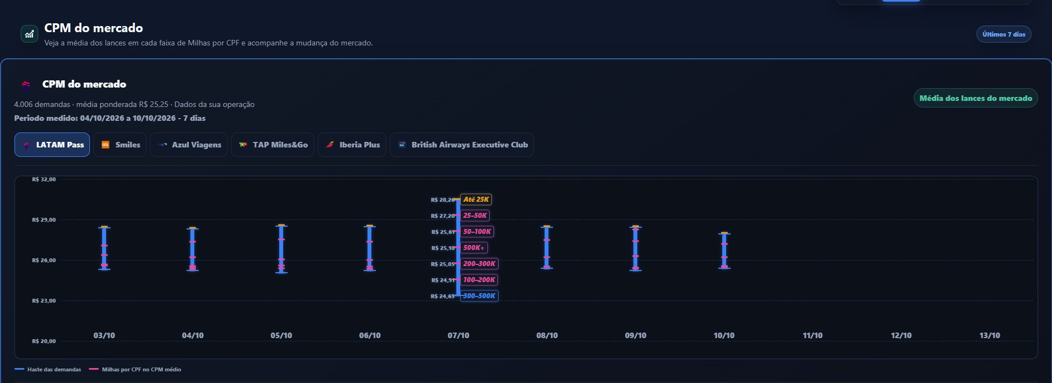Click the chart bar above 05/10
Screen dimensions: 1052x383
click(281, 249)
